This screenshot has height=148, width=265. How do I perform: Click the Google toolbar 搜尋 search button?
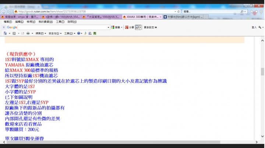tap(116, 27)
